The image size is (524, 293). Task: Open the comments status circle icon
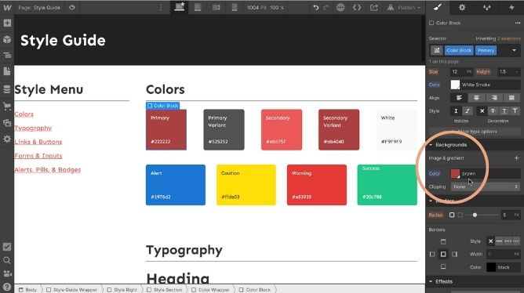point(340,7)
